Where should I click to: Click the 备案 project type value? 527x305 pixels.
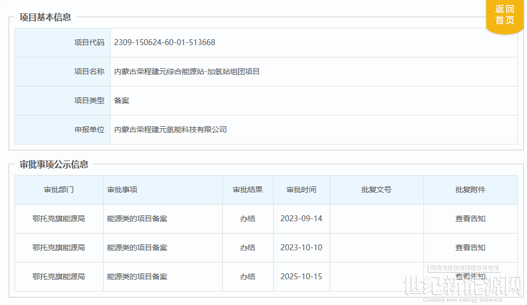coord(121,100)
